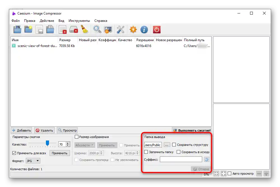Click the Суффикс input field
The image size is (280, 187).
point(181,159)
